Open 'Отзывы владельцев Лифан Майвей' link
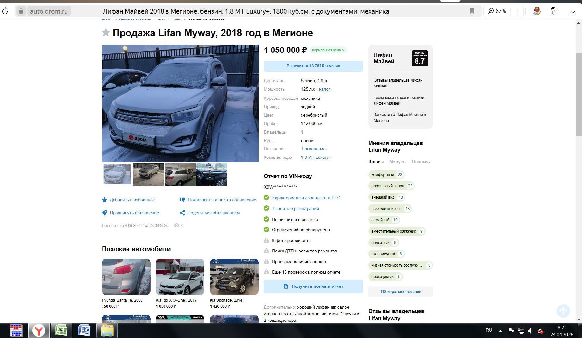582x338 pixels. (398, 83)
